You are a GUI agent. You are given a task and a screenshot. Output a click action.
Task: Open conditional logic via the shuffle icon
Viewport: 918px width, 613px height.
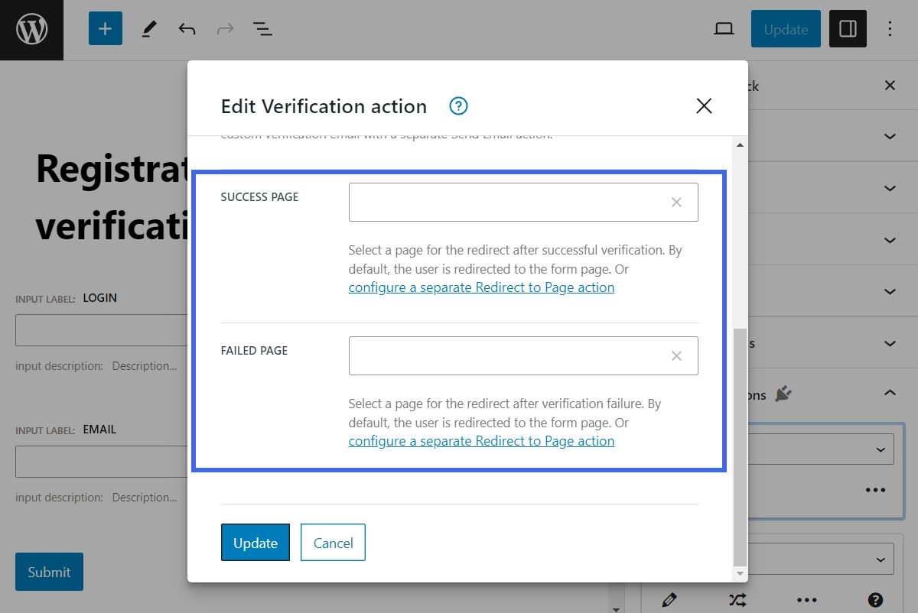pyautogui.click(x=737, y=600)
